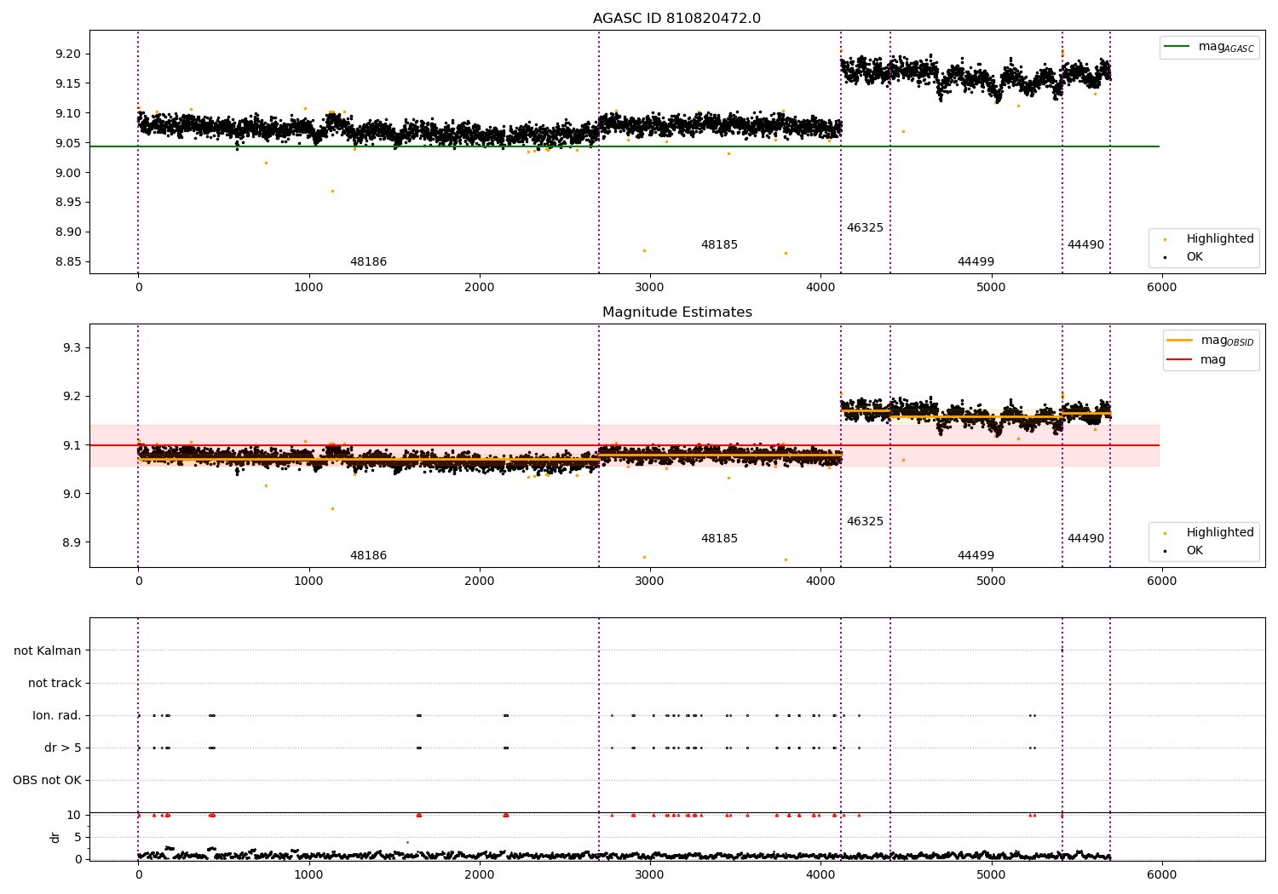The image size is (1278, 894).
Task: Click the 9.2 y-axis tick label
Action: coord(72,397)
